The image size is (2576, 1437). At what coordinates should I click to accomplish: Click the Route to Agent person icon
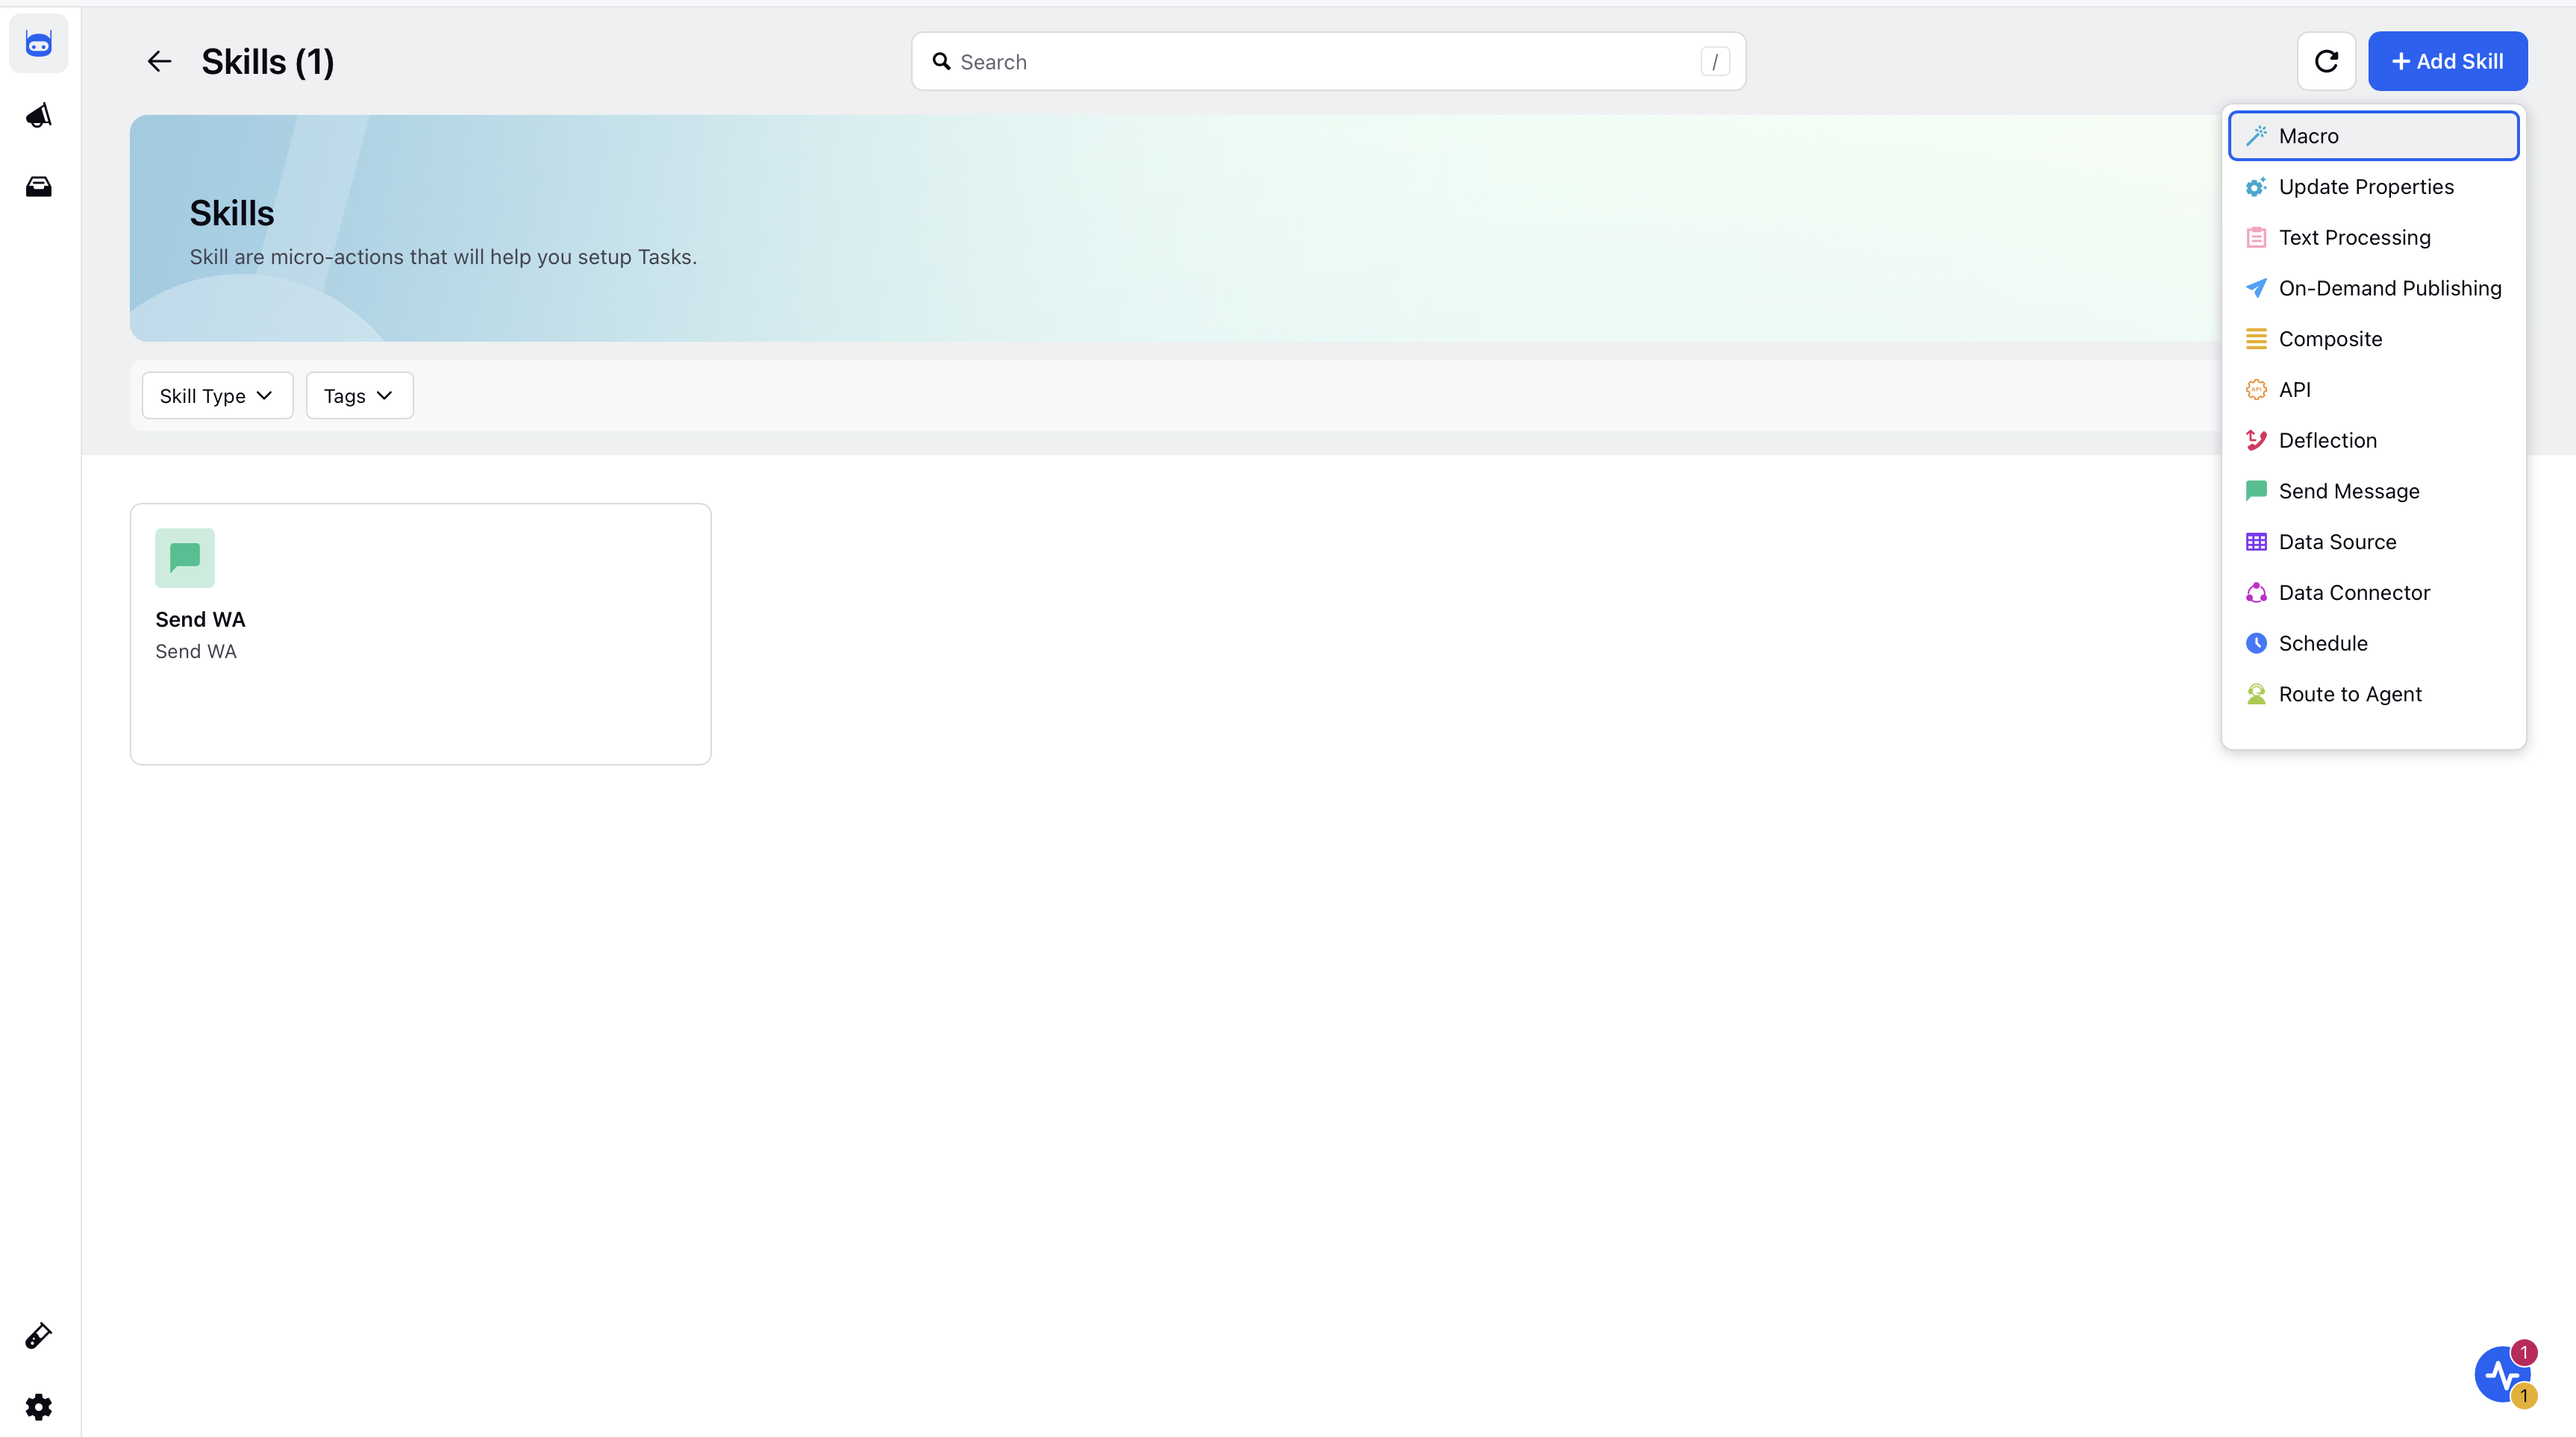tap(2256, 694)
